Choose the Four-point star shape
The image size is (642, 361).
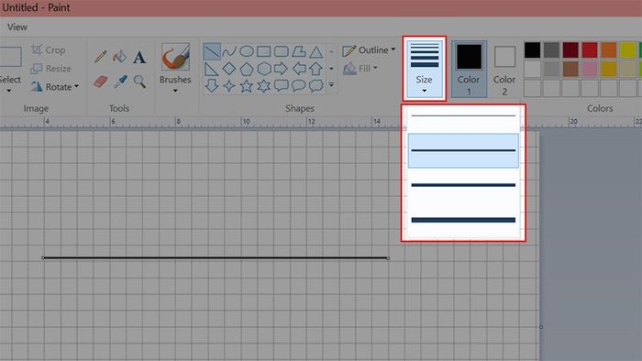229,86
